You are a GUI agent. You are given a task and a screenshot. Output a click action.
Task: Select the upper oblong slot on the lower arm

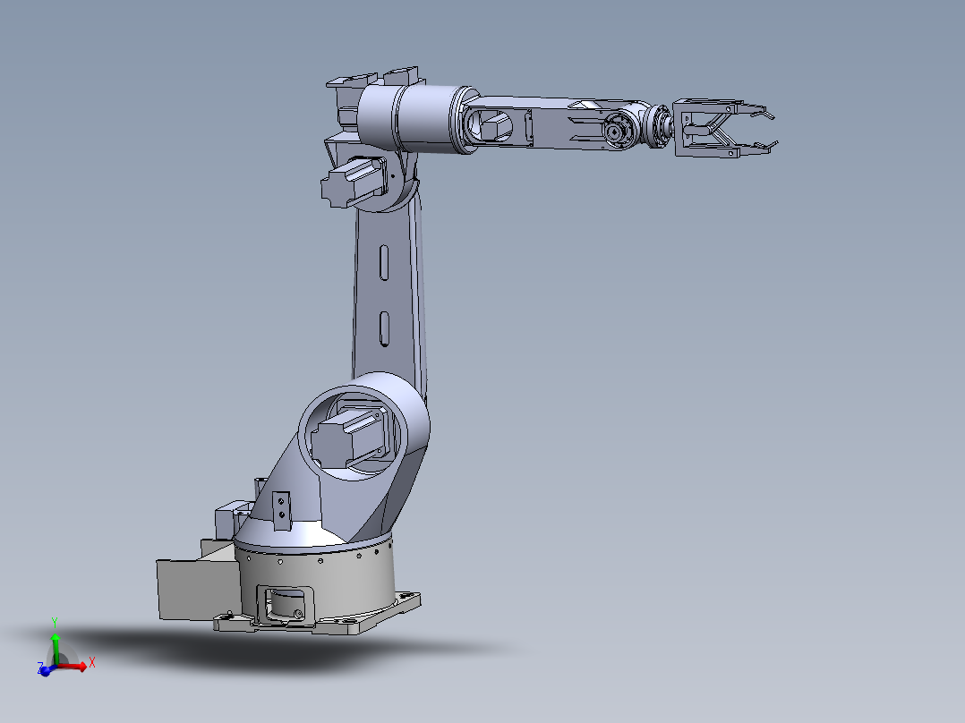[384, 263]
